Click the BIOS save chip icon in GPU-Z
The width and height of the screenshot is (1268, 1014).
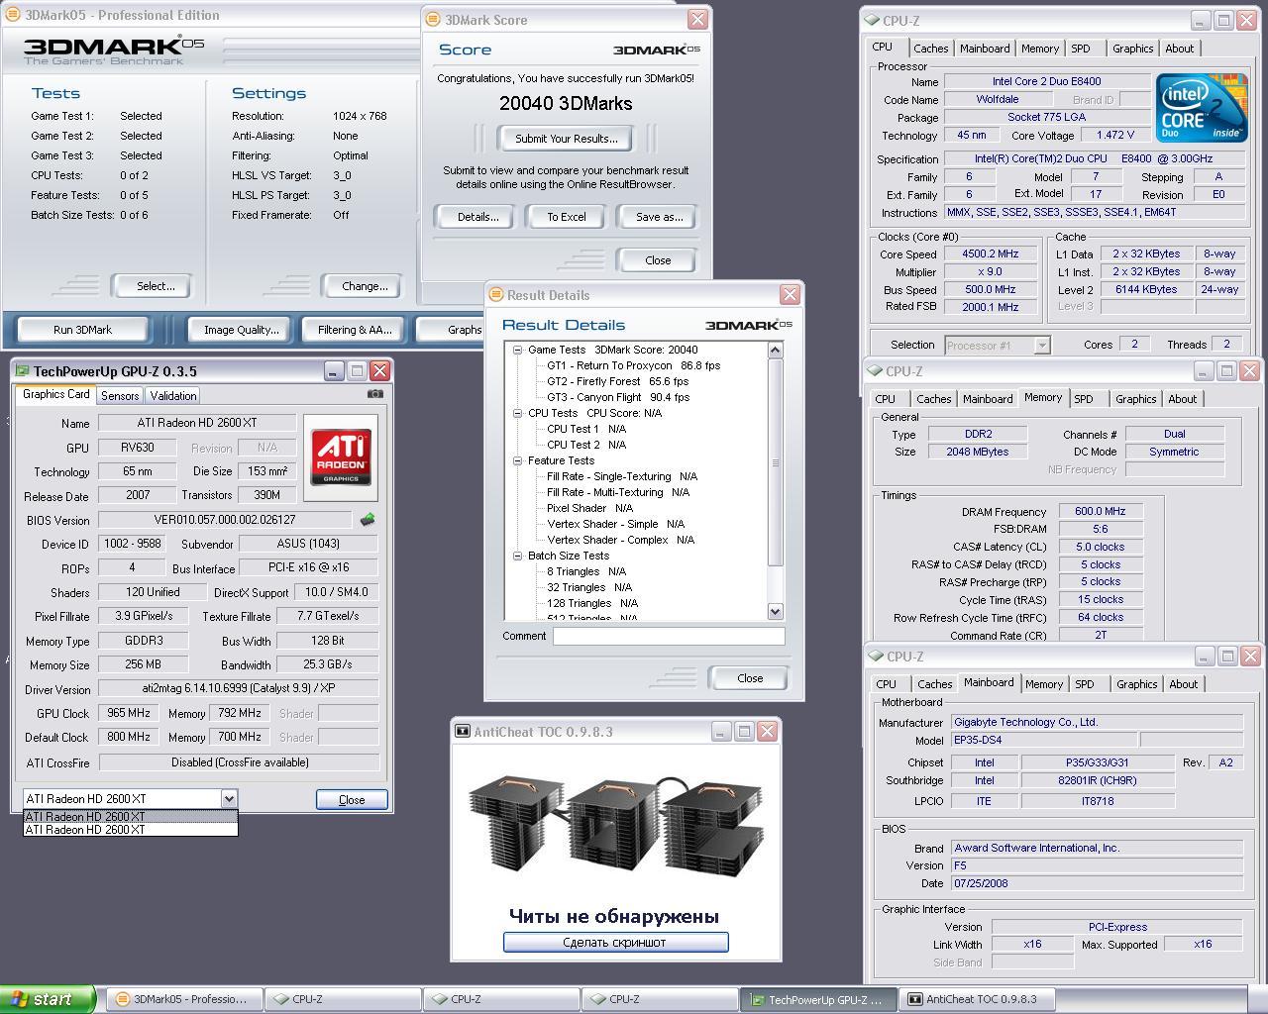tap(367, 520)
